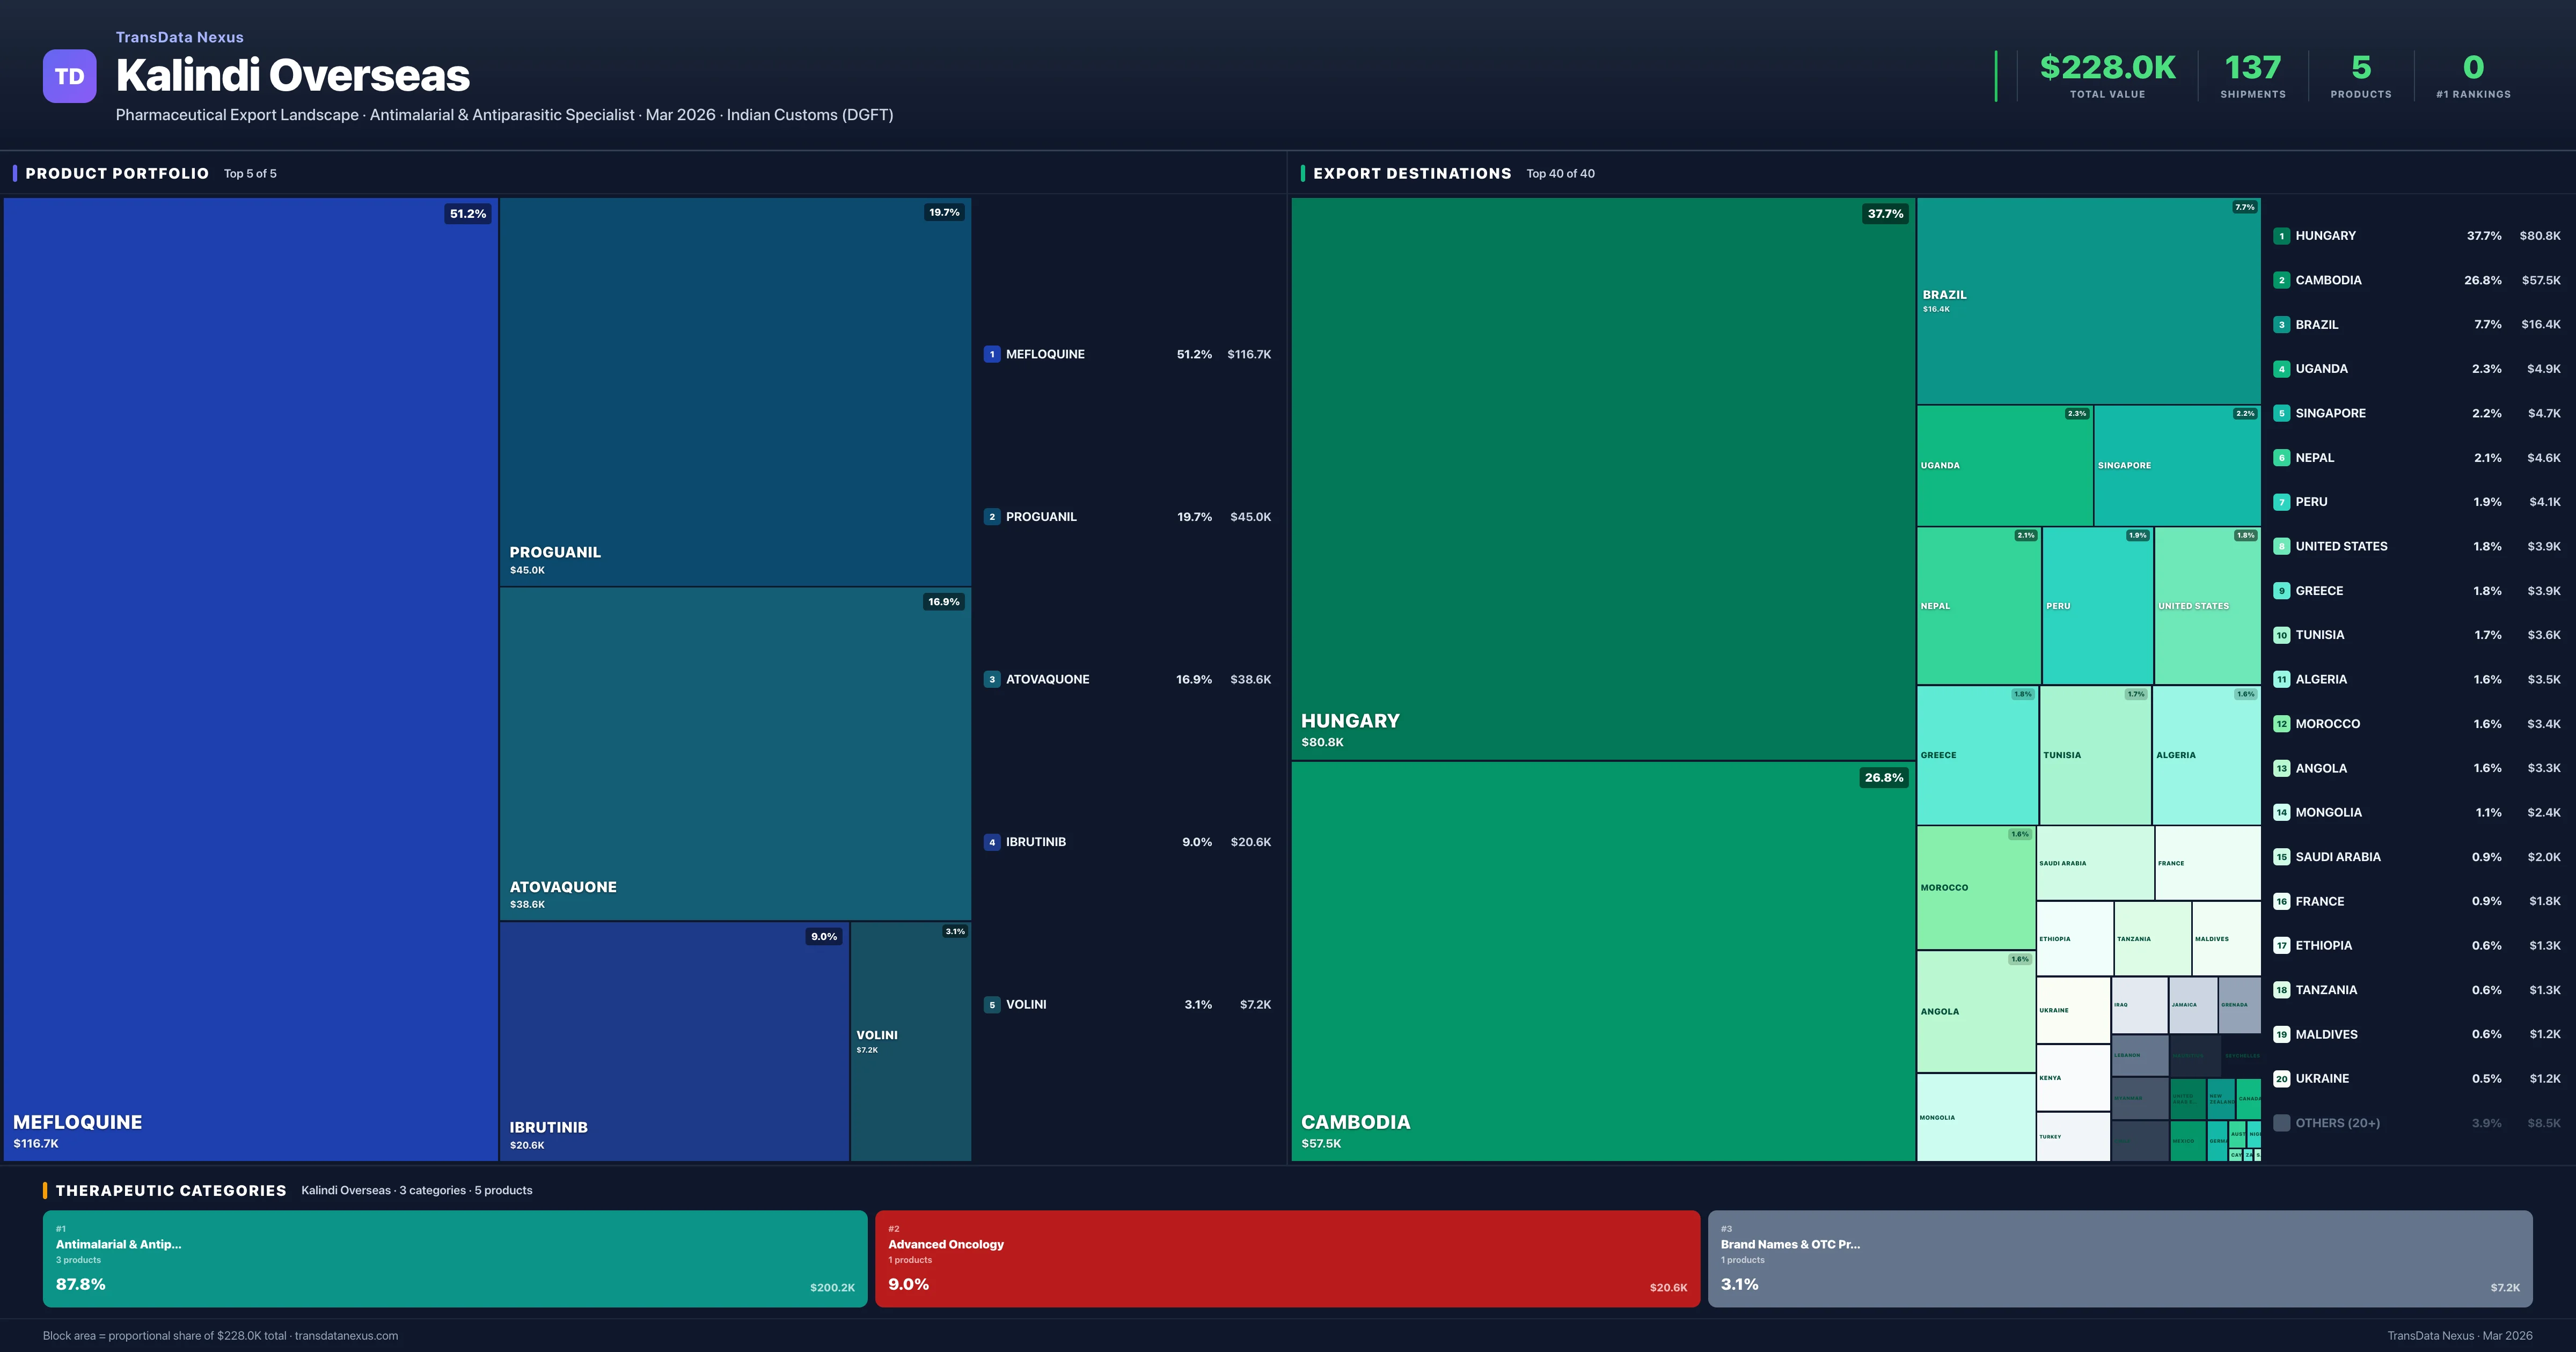Click Hungary rank 1 badge in legend

[x=2281, y=236]
